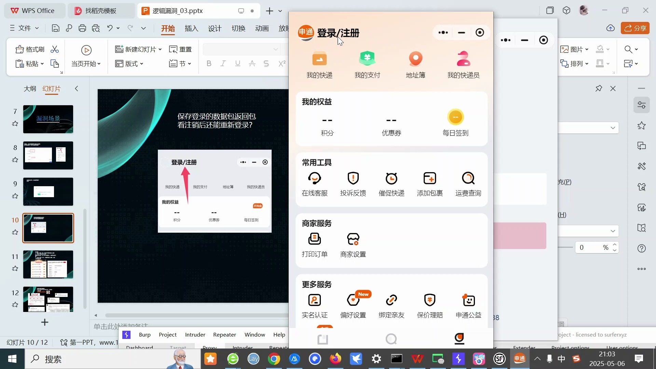This screenshot has width=656, height=369.
Task: Open the 新建幻灯片 dropdown
Action: tap(160, 50)
